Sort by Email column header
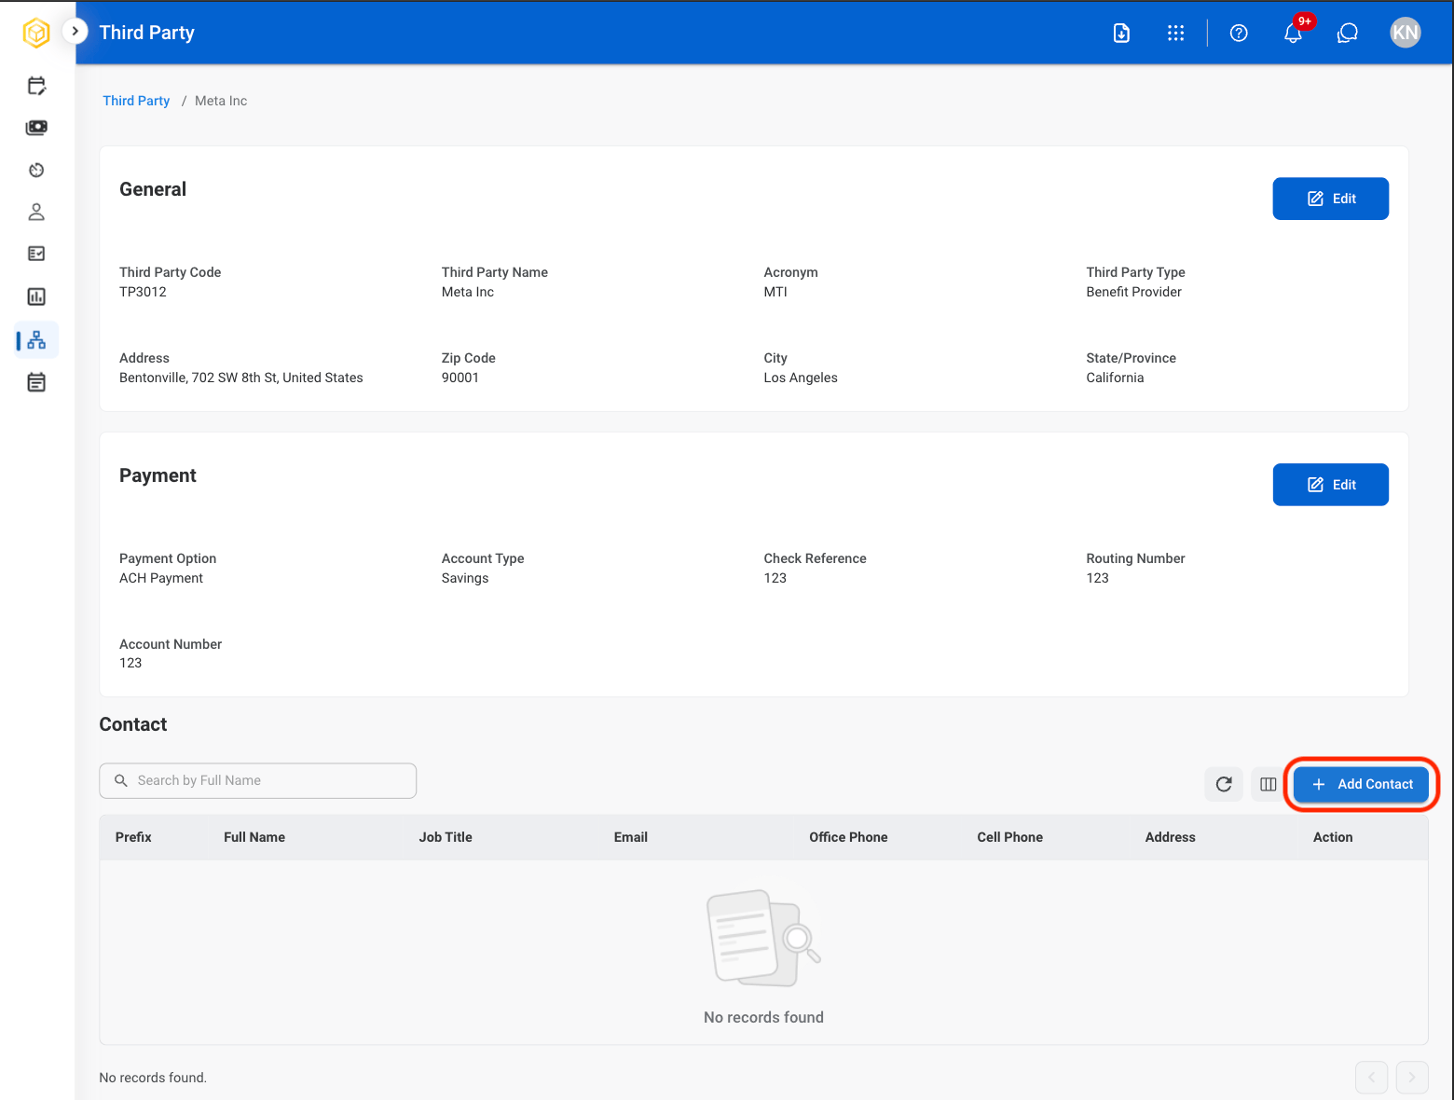This screenshot has height=1100, width=1454. [x=630, y=837]
